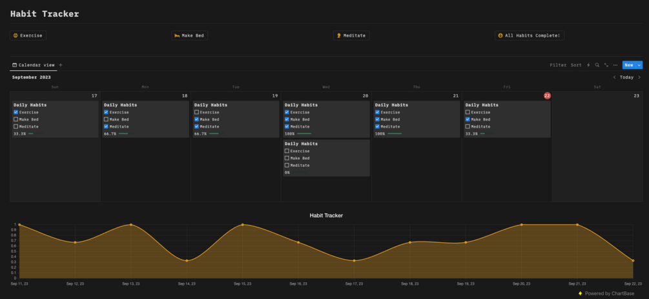Check Exercise in the 0% Wednesday card

[287, 151]
